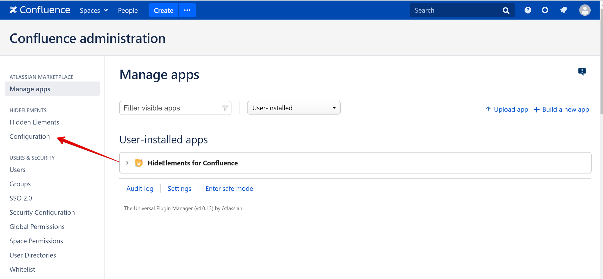
Task: Select Global Permissions in sidebar
Action: (x=37, y=227)
